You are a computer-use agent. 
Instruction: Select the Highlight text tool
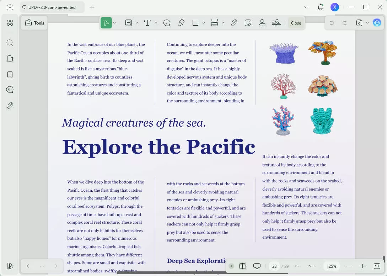click(x=129, y=23)
